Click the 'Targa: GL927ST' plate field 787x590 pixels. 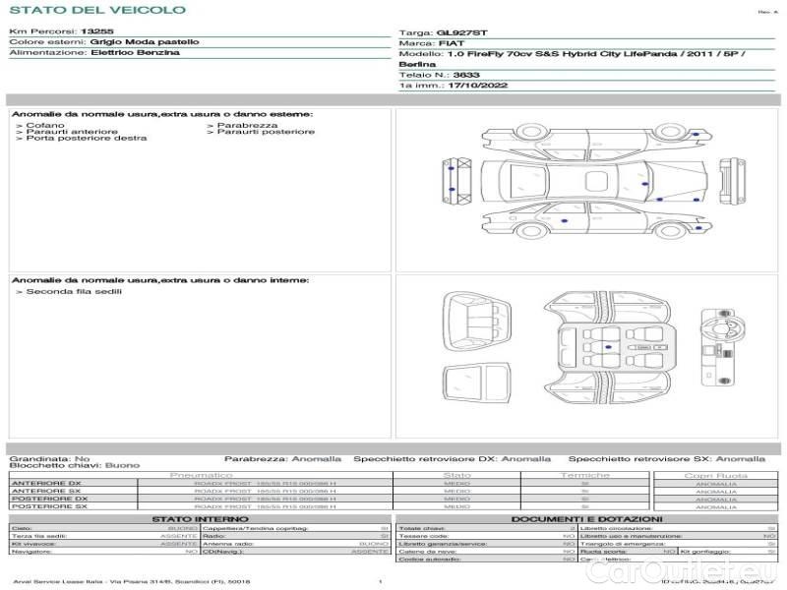point(443,33)
